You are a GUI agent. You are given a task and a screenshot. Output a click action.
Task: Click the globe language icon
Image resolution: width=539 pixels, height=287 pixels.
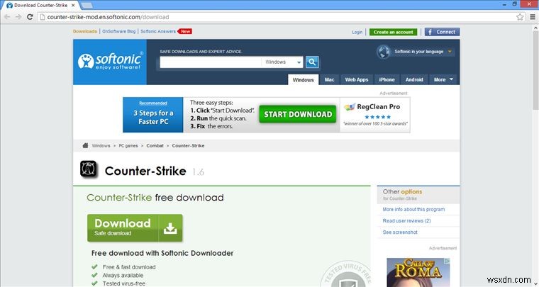click(384, 52)
